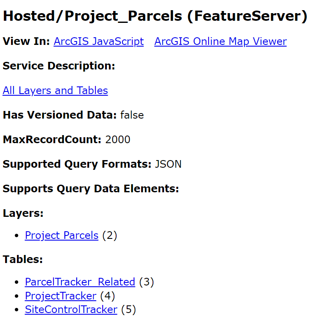
Task: Click the Supports Query Data Elements label
Action: [91, 189]
